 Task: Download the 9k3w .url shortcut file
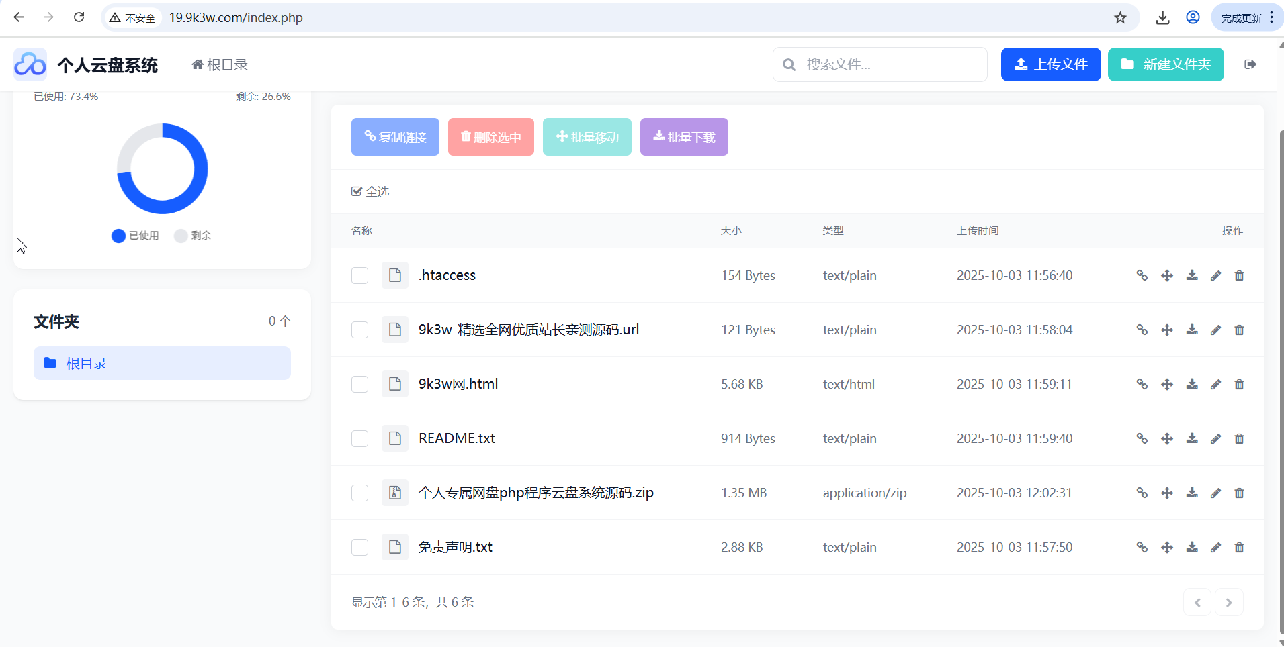coord(1192,330)
